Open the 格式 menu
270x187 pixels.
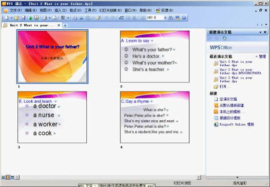click(x=76, y=10)
